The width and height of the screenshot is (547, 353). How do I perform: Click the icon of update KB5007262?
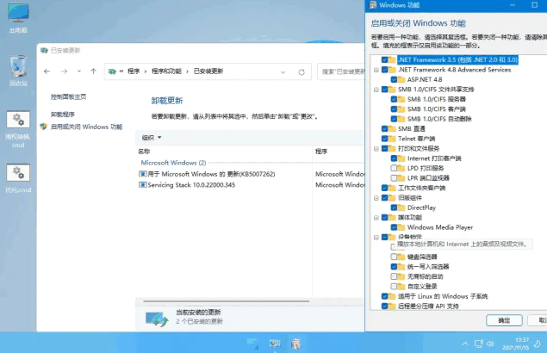(x=143, y=174)
